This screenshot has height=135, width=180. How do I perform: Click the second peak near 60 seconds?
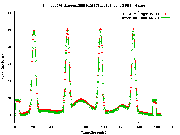(67, 30)
